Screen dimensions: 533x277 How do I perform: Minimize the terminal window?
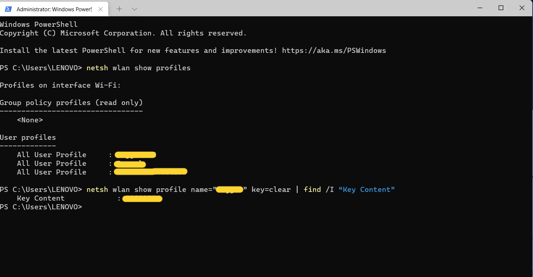[x=480, y=8]
